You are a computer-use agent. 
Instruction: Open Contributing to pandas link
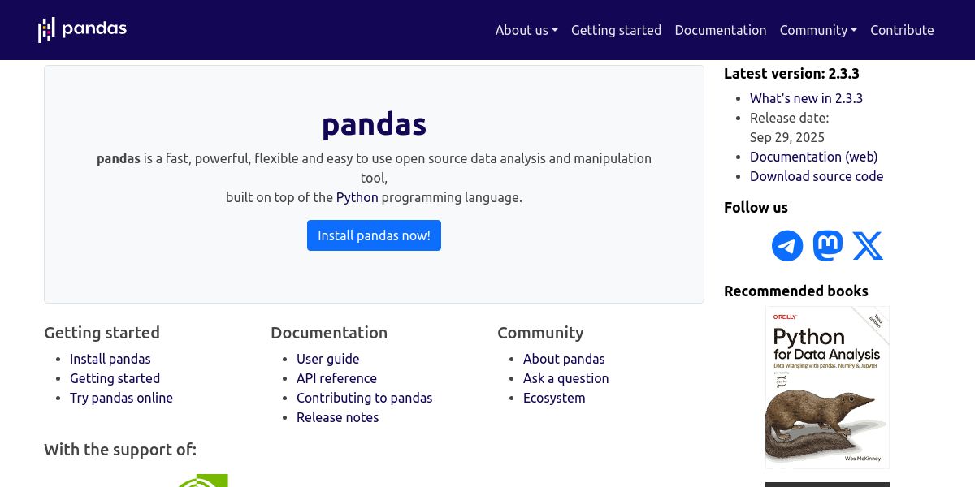click(364, 398)
